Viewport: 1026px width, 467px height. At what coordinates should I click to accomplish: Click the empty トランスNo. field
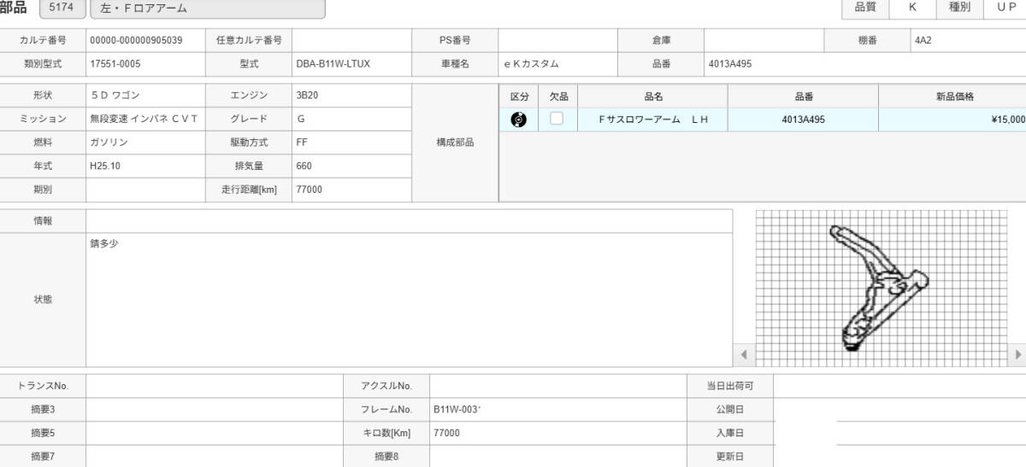pyautogui.click(x=215, y=386)
